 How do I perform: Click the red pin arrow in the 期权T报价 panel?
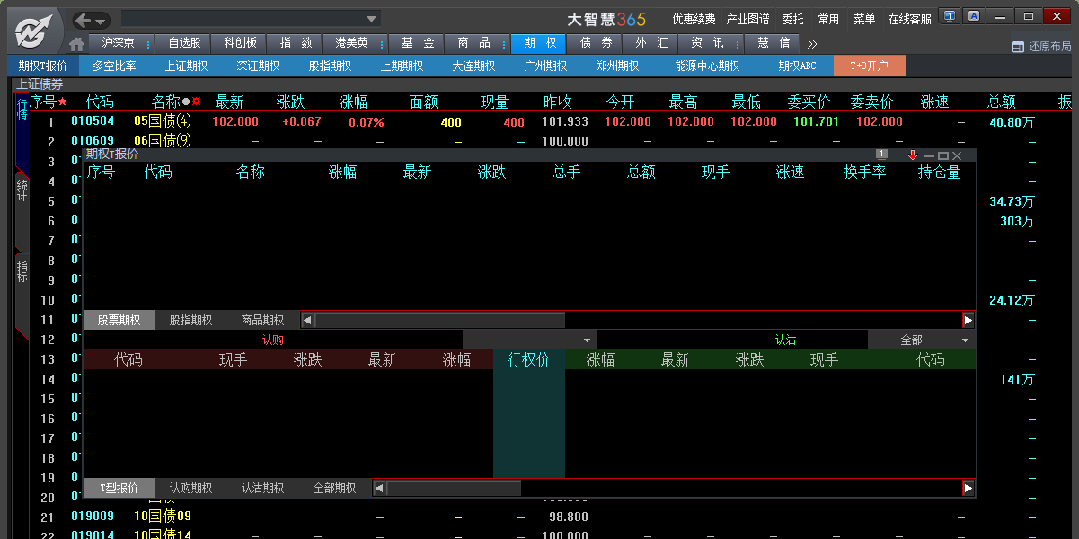click(913, 155)
